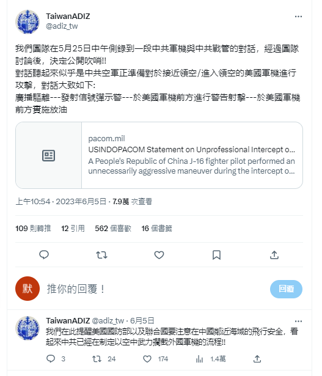View the 12 quote tweets
This screenshot has height=376, width=322.
[x=73, y=228]
